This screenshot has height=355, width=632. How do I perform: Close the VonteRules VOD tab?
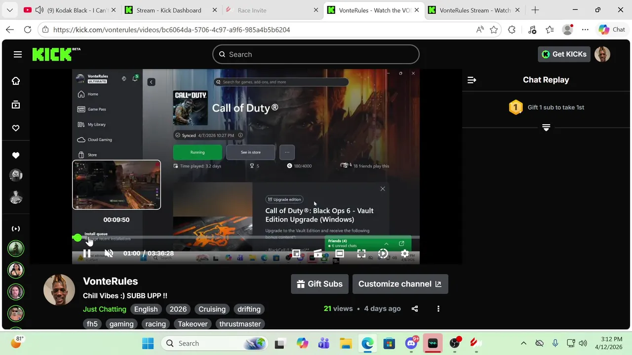tap(417, 10)
